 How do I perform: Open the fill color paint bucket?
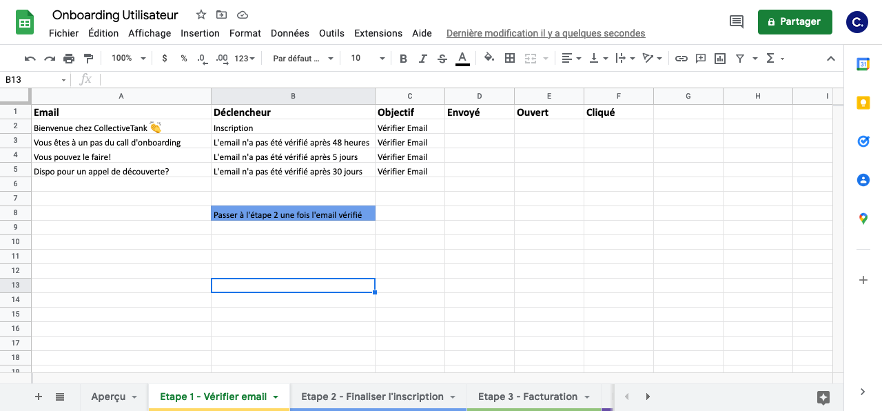coord(489,59)
